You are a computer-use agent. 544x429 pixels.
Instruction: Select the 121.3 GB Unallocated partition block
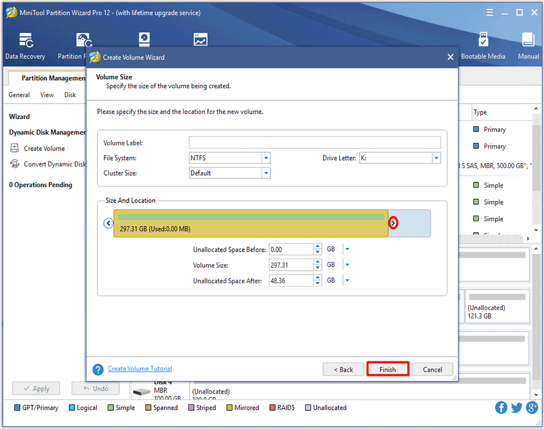pos(497,307)
